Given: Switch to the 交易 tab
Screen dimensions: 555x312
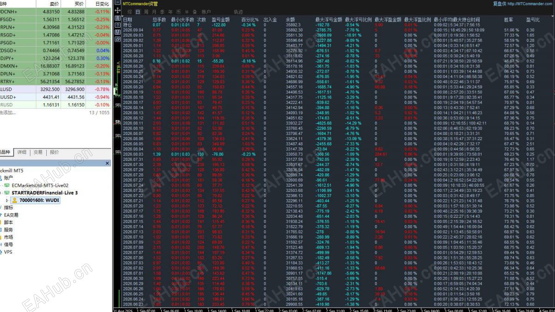Looking at the screenshot, I should [x=38, y=152].
